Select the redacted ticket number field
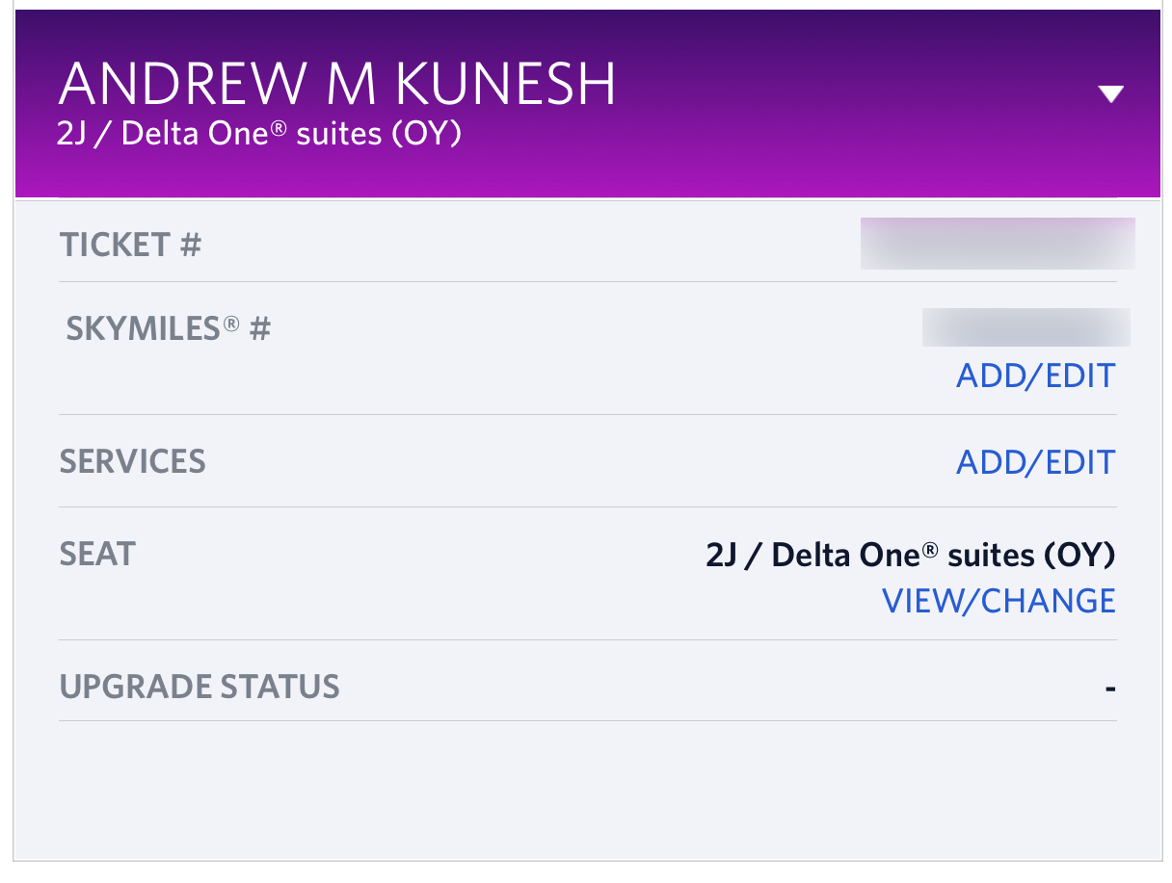This screenshot has width=1172, height=883. (x=997, y=244)
